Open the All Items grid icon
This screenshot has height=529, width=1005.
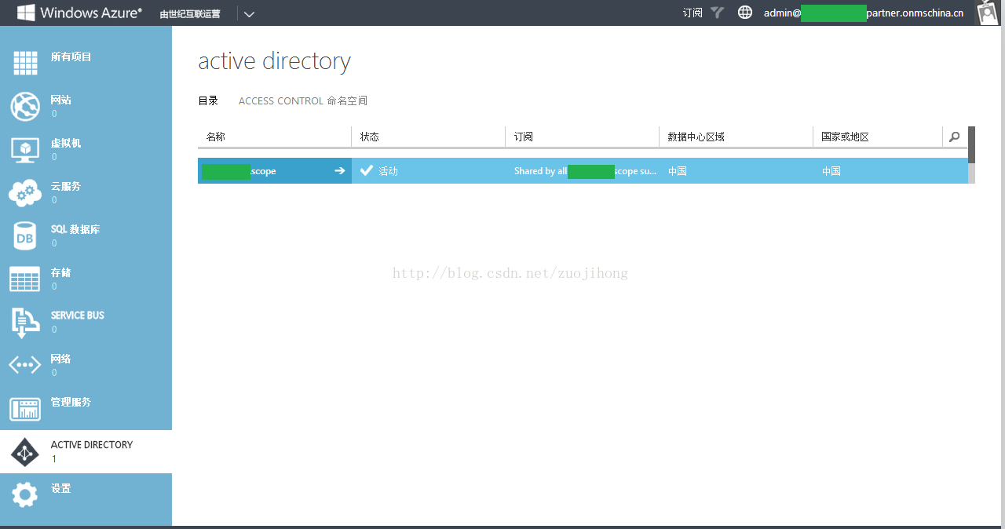25,63
